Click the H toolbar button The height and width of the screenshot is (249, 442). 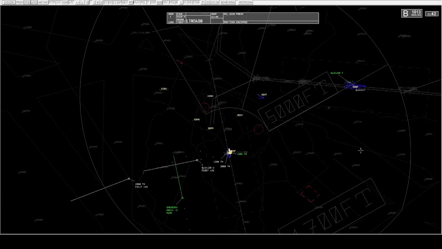click(x=185, y=2)
